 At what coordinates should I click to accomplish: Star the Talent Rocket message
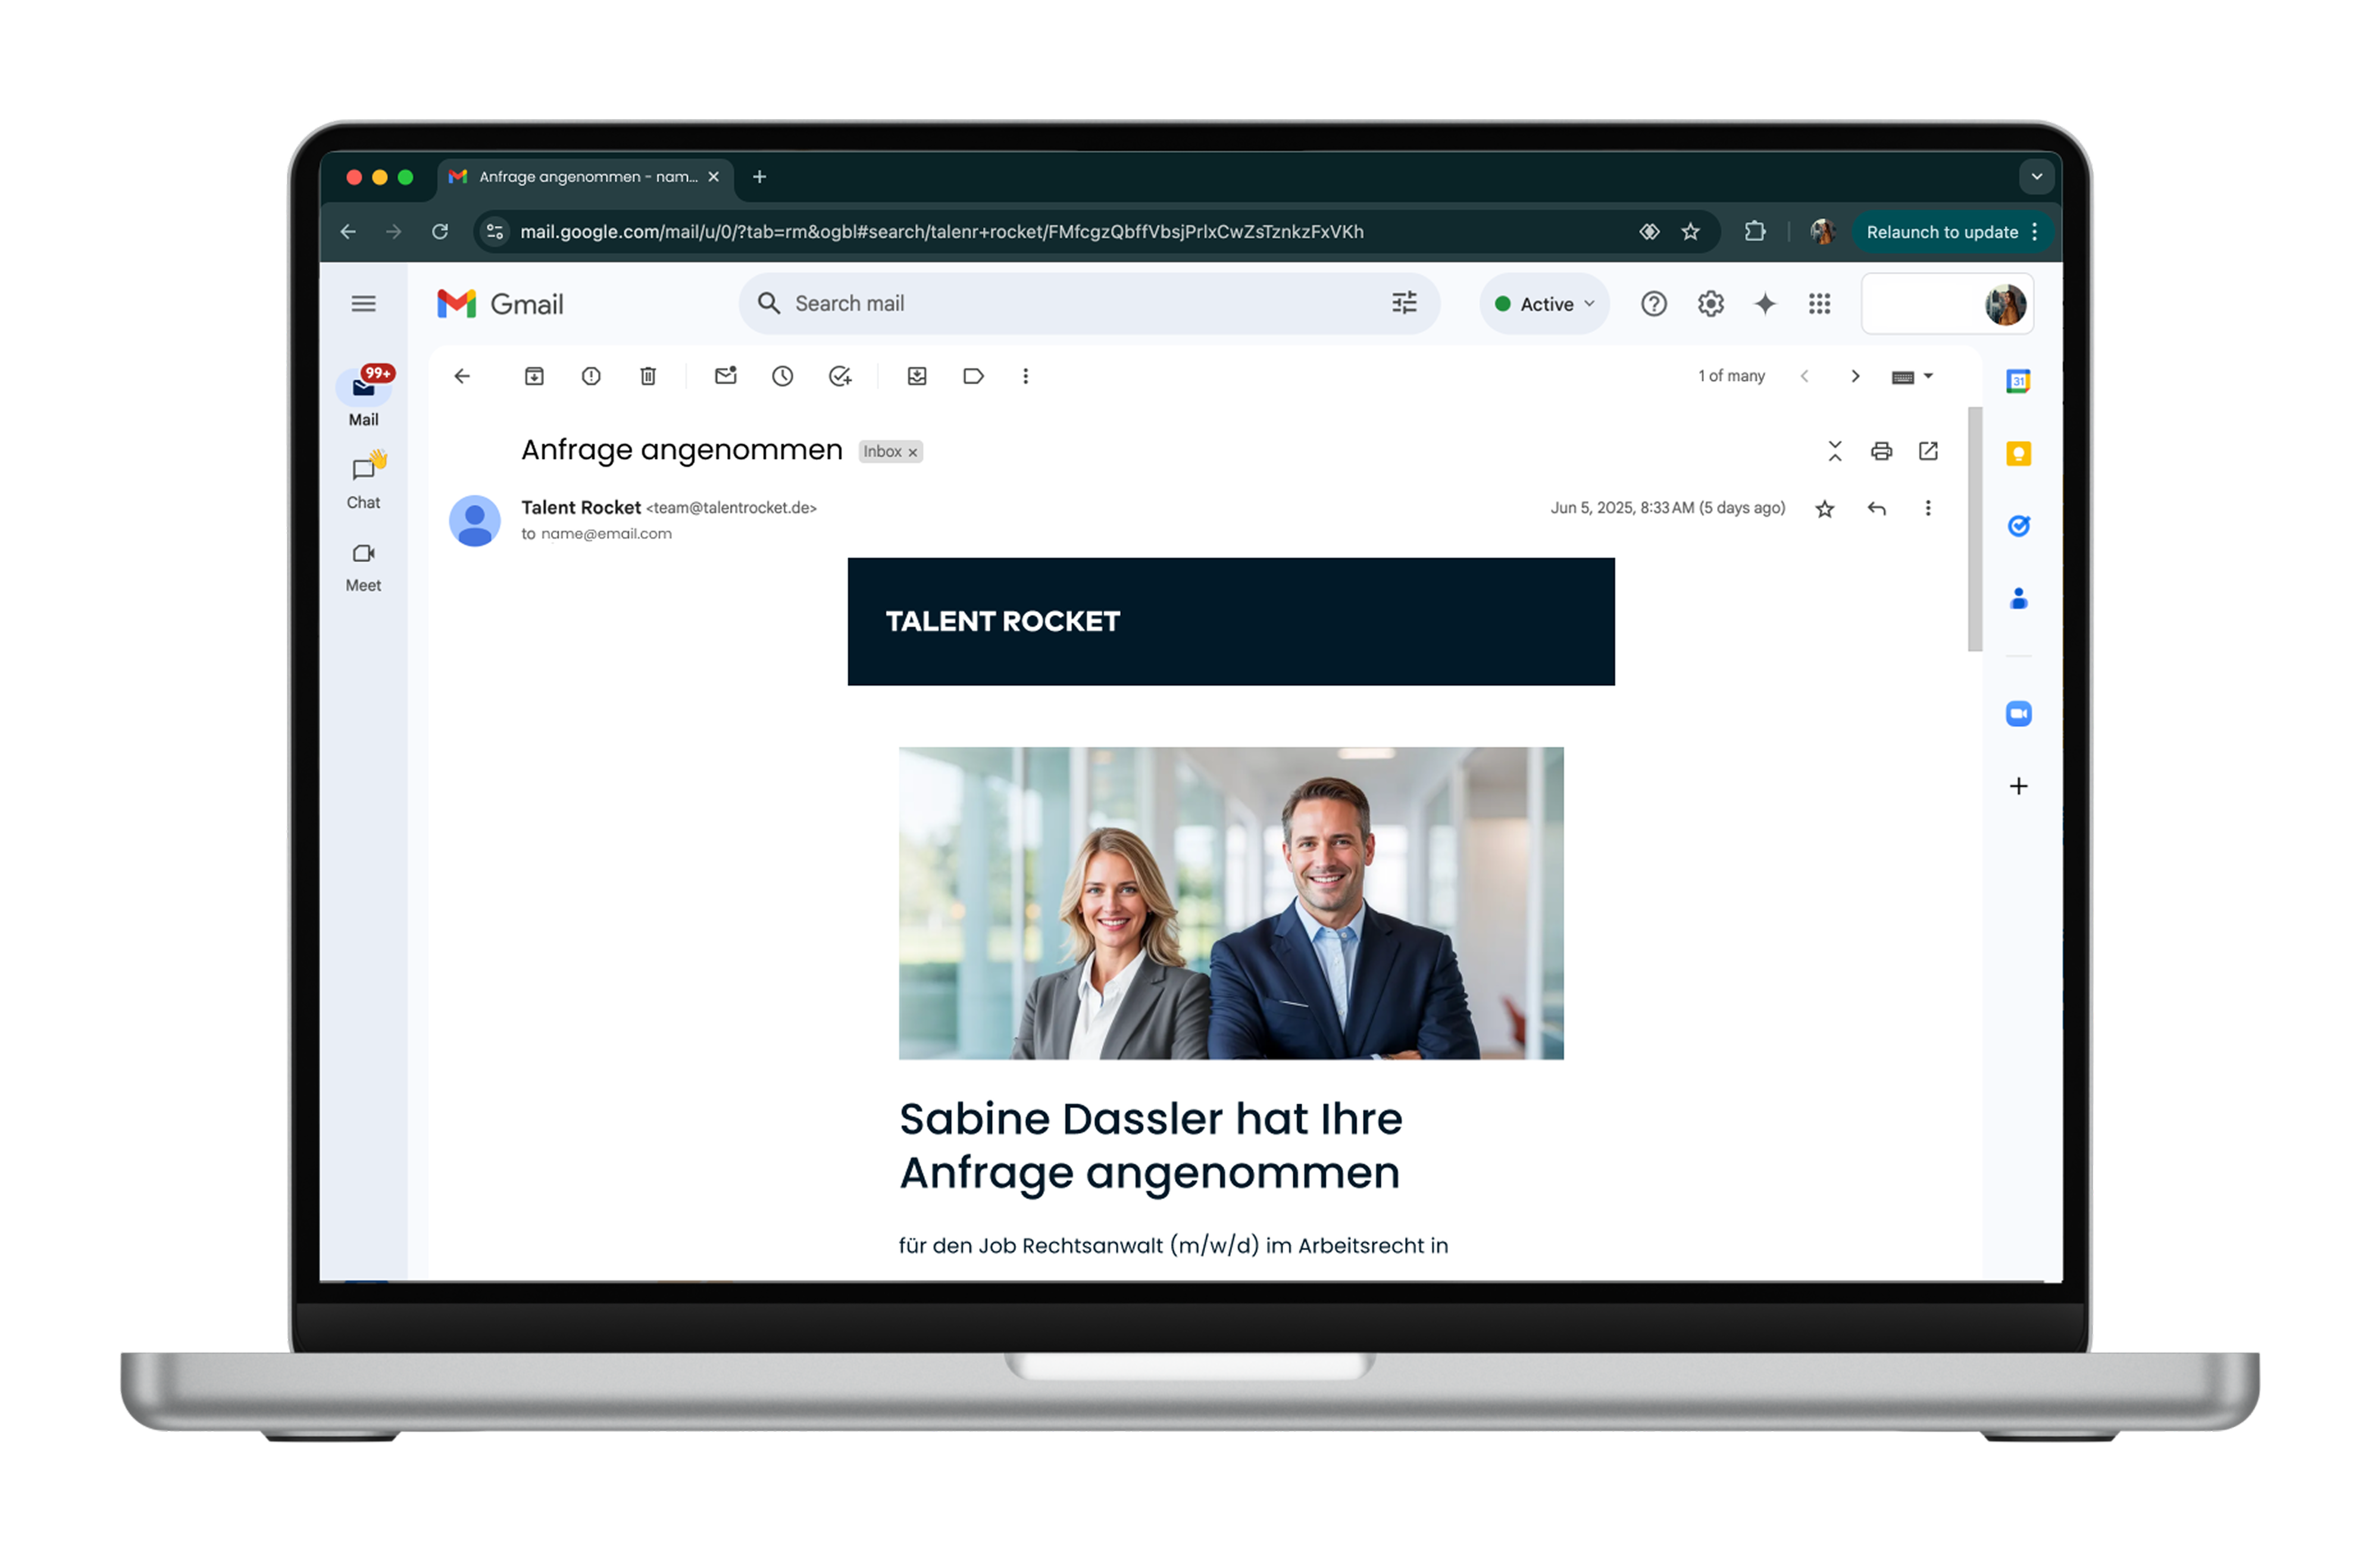tap(1825, 509)
